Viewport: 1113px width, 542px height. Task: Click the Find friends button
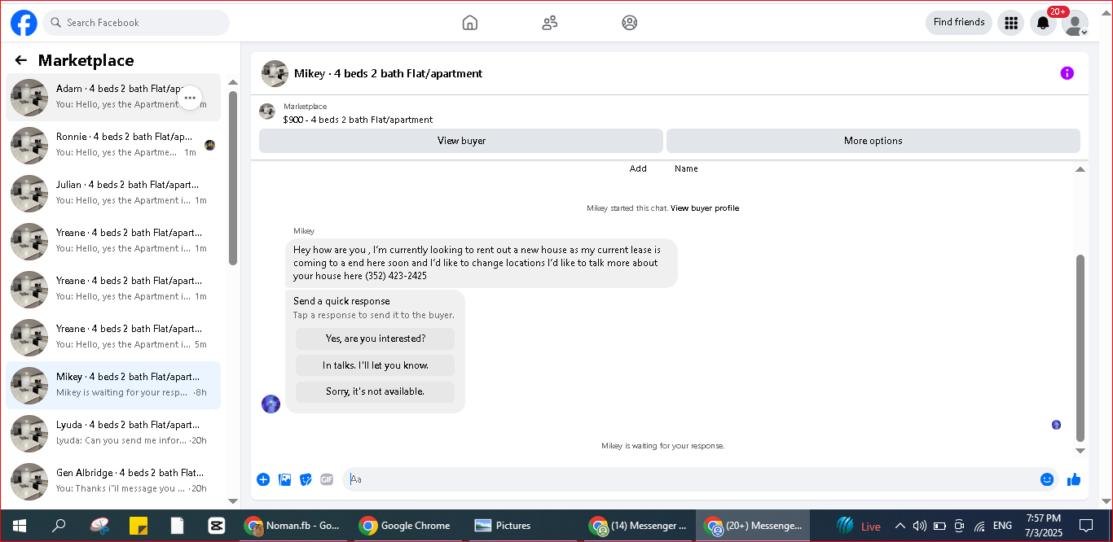959,23
